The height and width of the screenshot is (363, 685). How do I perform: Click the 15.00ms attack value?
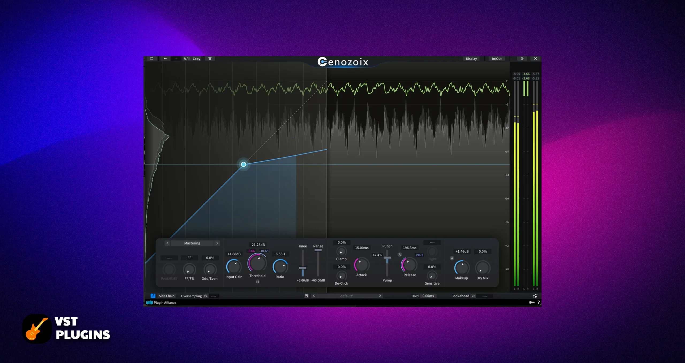click(362, 248)
